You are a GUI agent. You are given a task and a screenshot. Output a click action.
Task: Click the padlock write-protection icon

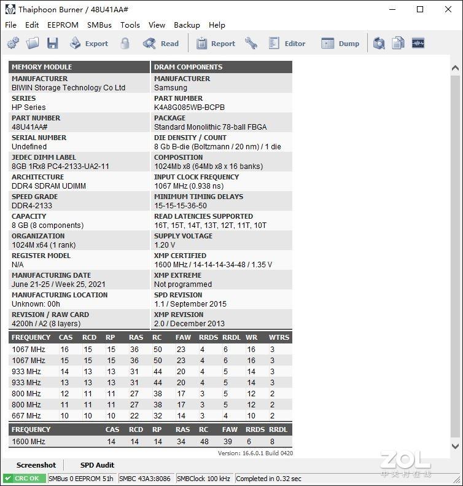125,44
